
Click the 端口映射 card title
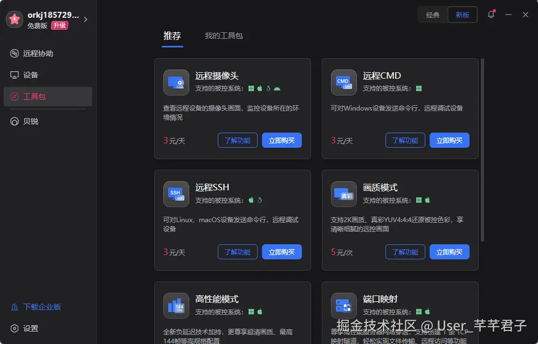380,299
